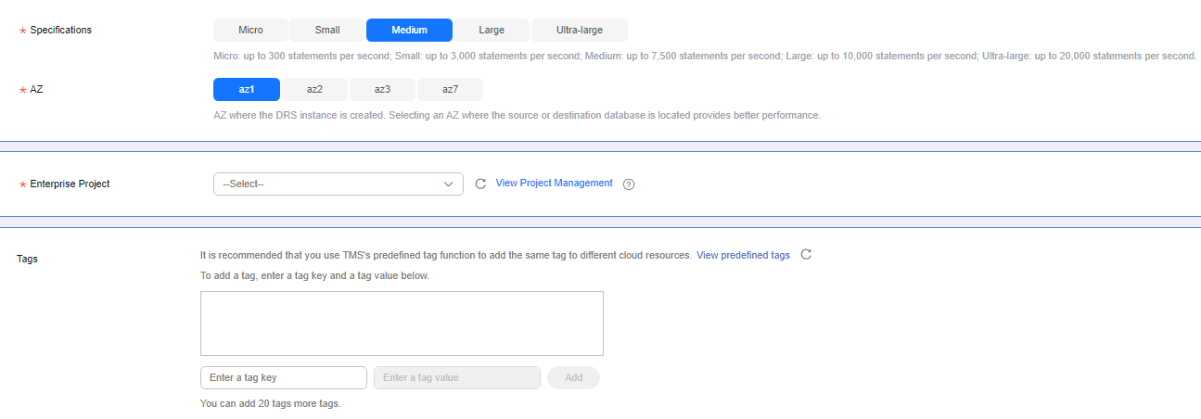Select the Micro specification

pyautogui.click(x=250, y=30)
